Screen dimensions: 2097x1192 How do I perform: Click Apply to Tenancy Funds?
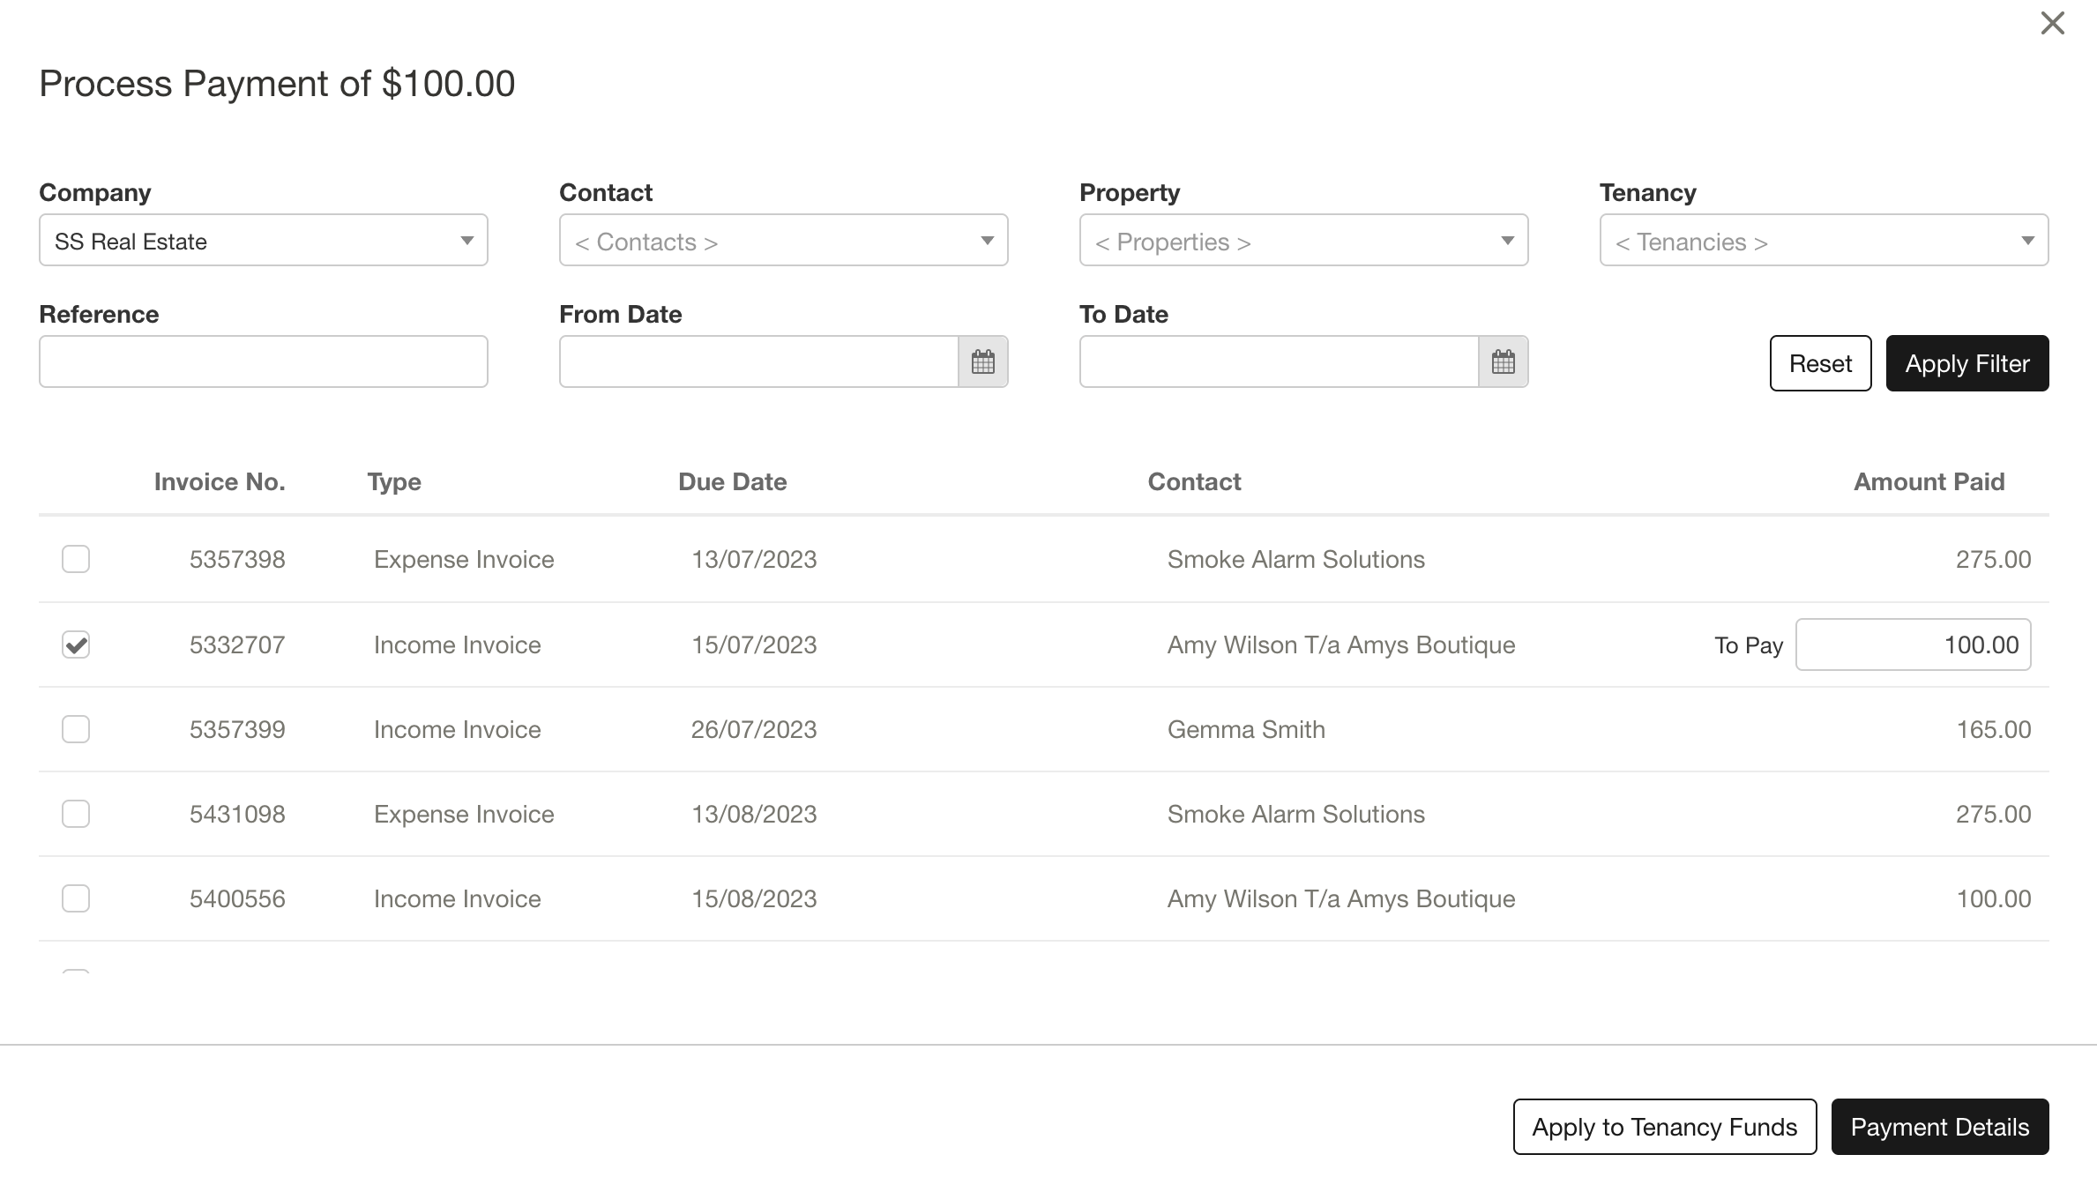1664,1127
